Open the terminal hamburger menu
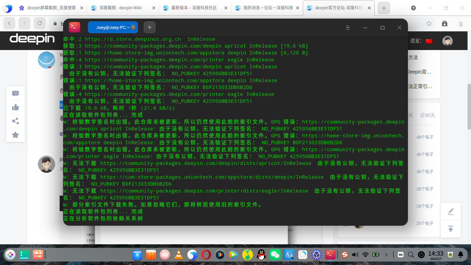This screenshot has height=265, width=471. 348,28
